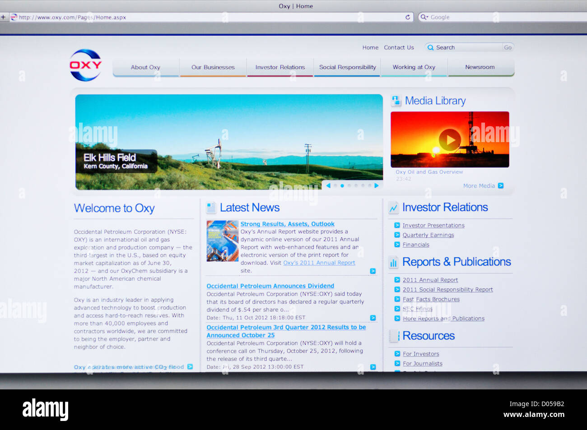This screenshot has height=430, width=587.
Task: Click arrow bullet beside For Journalists
Action: click(397, 363)
